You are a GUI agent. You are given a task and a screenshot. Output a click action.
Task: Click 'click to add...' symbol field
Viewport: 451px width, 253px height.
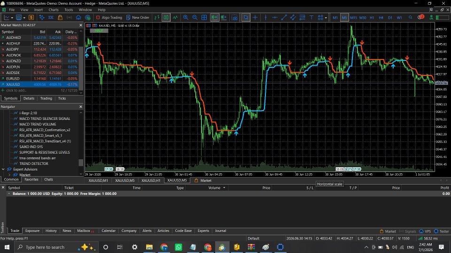pos(16,90)
